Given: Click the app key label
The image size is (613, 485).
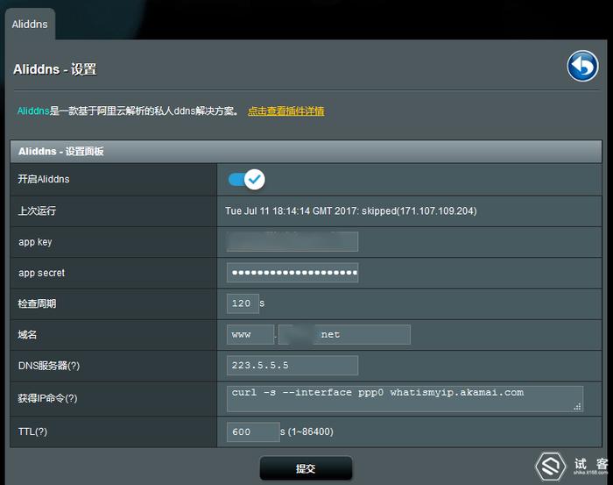Looking at the screenshot, I should pyautogui.click(x=35, y=242).
